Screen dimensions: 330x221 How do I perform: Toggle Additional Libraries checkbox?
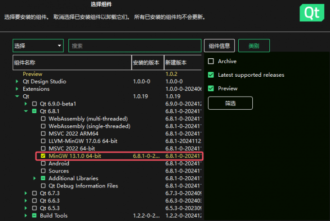(x=43, y=178)
